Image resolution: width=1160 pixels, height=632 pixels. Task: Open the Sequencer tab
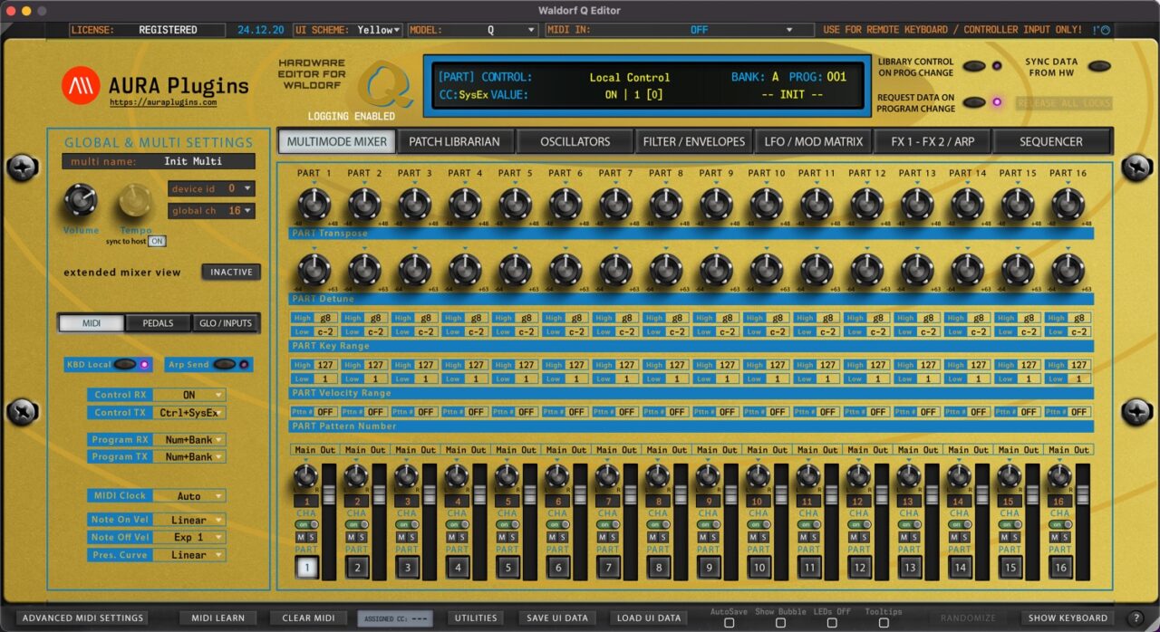[1052, 141]
